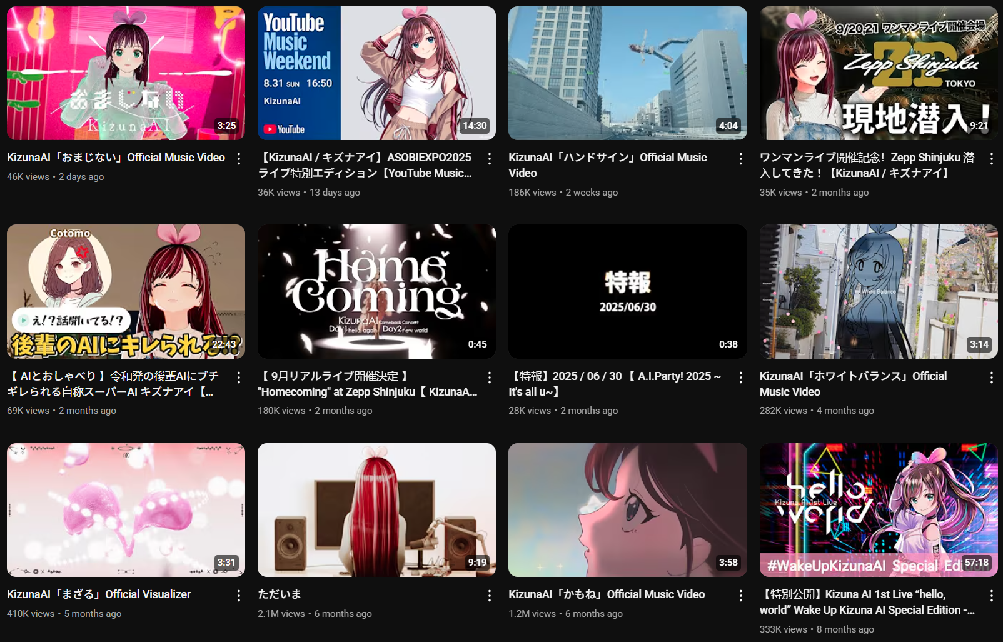Click title 【特報】2025/06/30 A.I.Party! 2025
The width and height of the screenshot is (1003, 642).
click(615, 384)
